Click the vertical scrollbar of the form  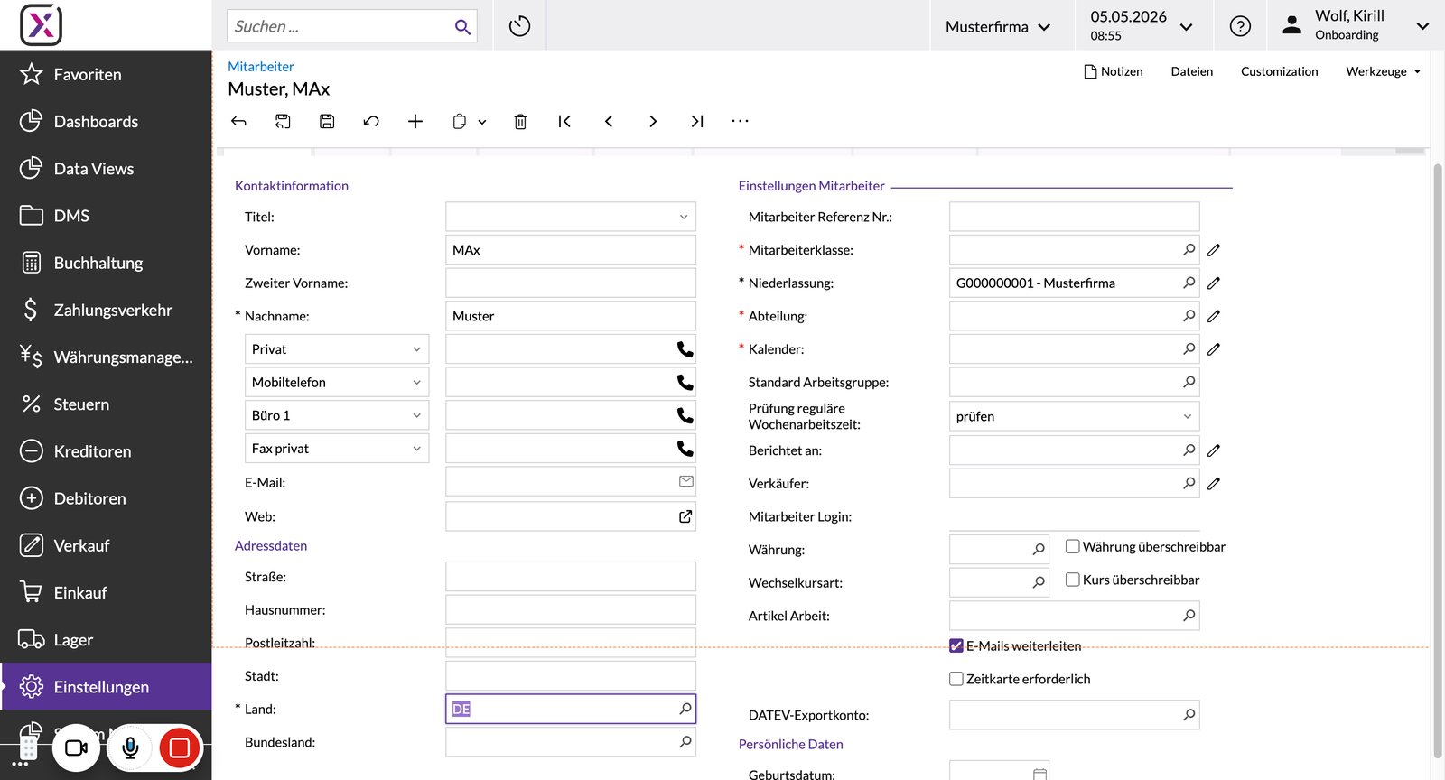(1438, 460)
